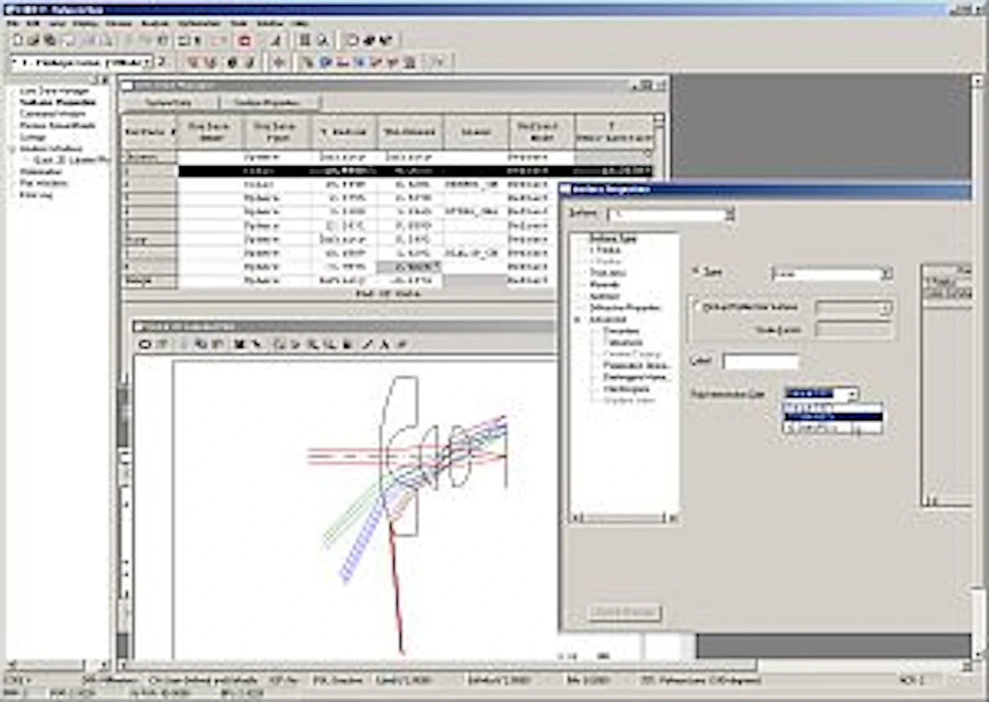
Task: Click the blue round icon in second toolbar row
Action: pos(326,62)
